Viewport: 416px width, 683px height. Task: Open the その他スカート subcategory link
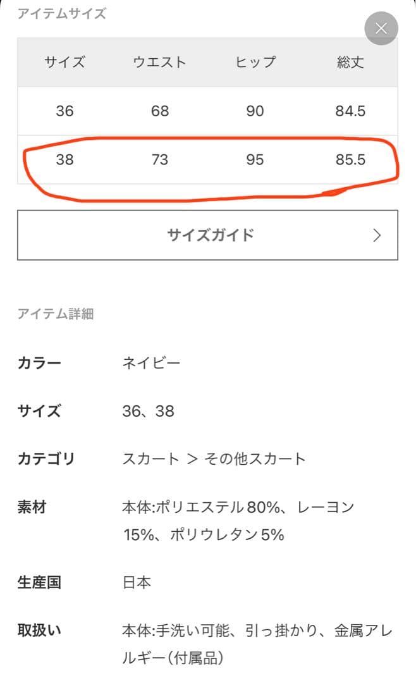[x=255, y=458]
